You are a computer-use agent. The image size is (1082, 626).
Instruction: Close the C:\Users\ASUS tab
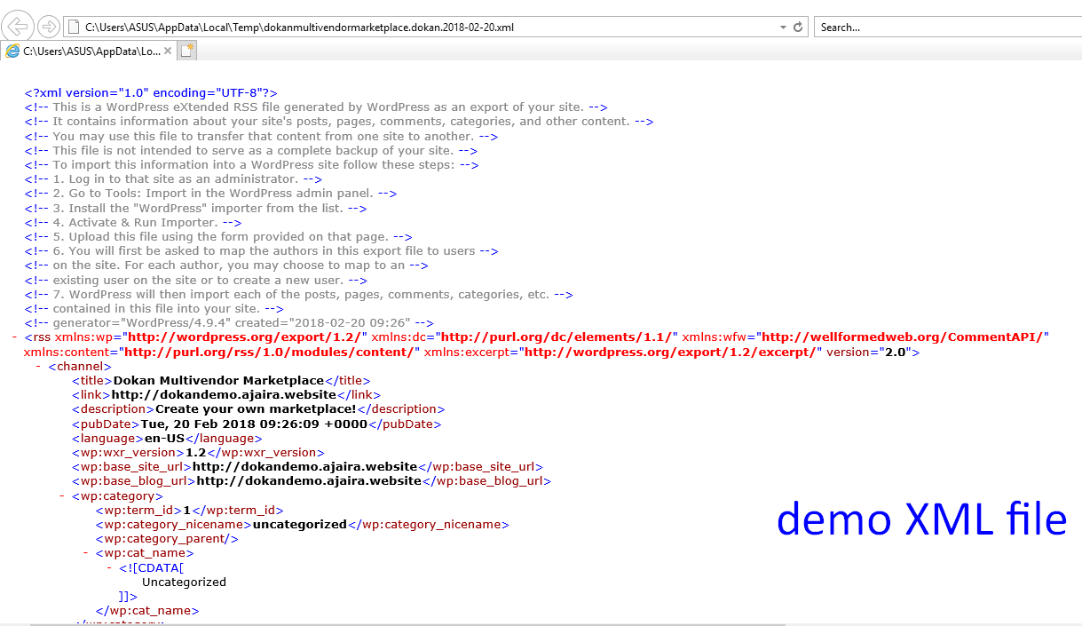tap(168, 52)
